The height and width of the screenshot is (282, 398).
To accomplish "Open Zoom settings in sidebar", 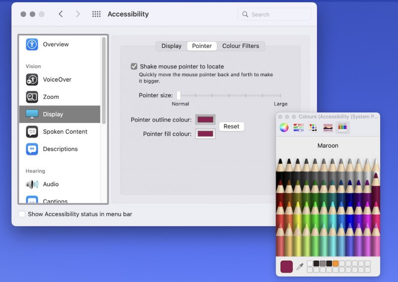I will (x=60, y=97).
